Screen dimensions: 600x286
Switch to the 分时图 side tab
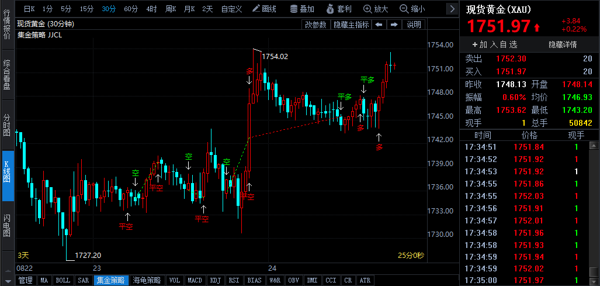click(7, 124)
